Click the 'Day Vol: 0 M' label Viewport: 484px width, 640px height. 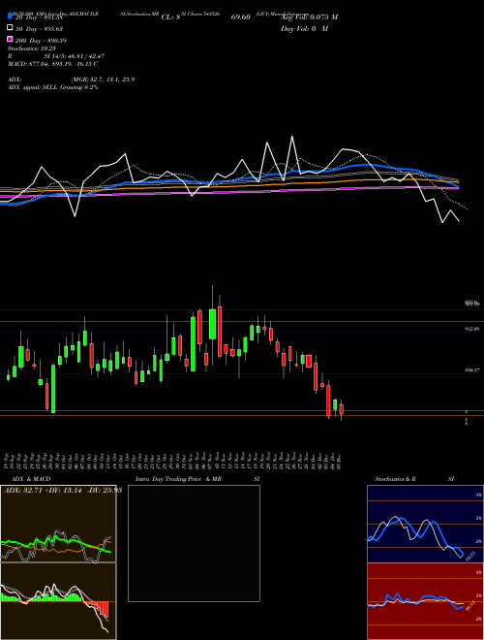tap(304, 28)
